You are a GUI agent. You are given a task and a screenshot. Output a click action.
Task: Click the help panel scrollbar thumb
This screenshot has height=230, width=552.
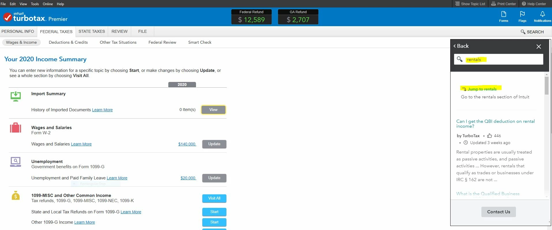click(547, 86)
